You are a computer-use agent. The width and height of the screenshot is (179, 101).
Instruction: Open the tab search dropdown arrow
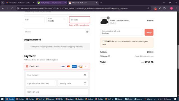point(3,3)
